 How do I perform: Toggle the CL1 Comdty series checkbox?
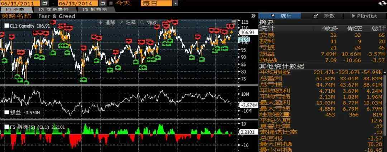6,26
